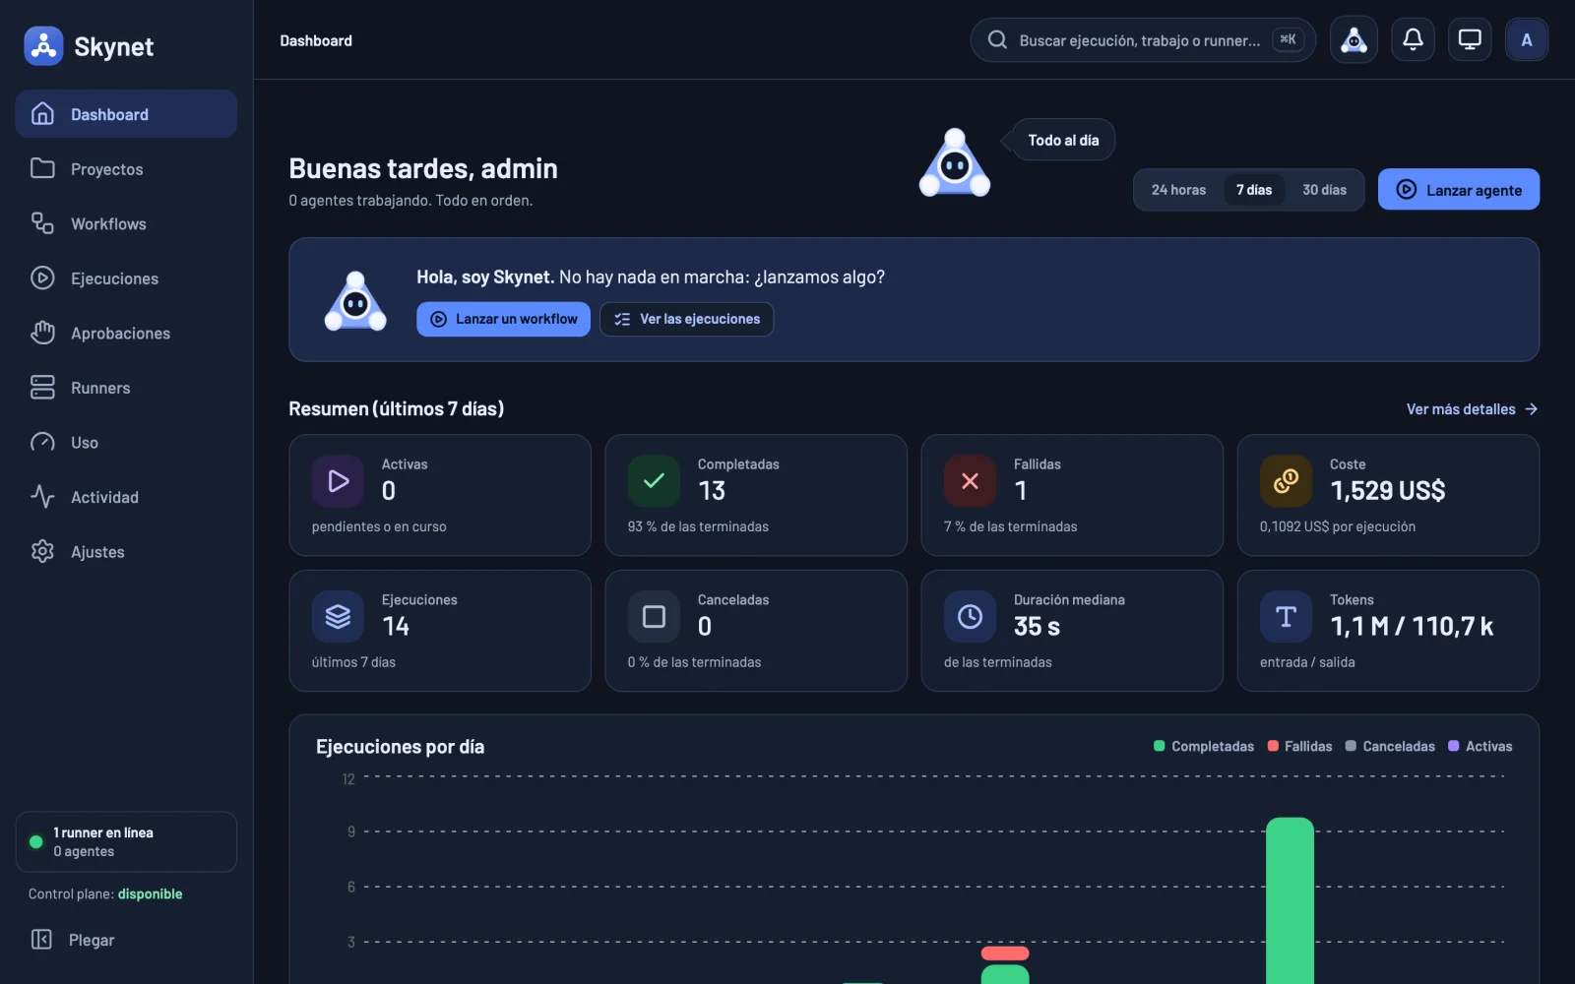Open Proyectos in the sidebar
The image size is (1575, 984).
point(126,169)
